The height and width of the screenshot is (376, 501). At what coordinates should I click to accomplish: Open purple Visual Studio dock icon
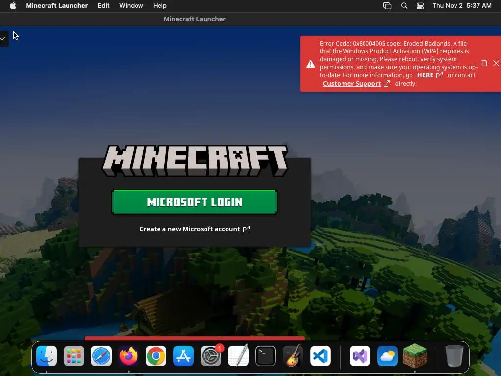coord(360,356)
